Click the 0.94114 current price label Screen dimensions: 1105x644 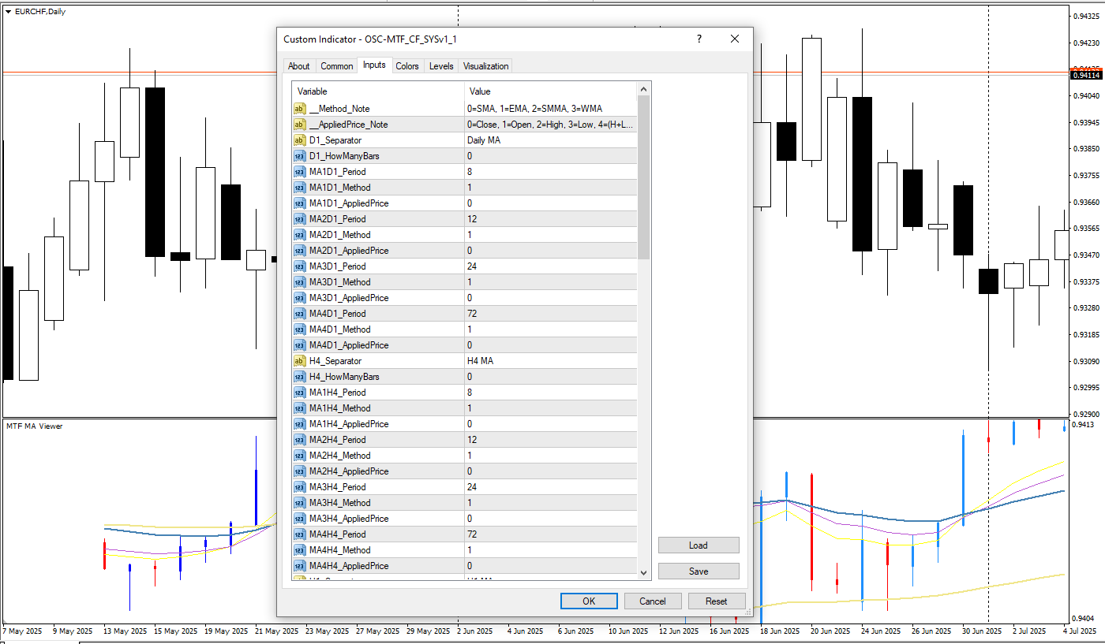click(x=1086, y=75)
